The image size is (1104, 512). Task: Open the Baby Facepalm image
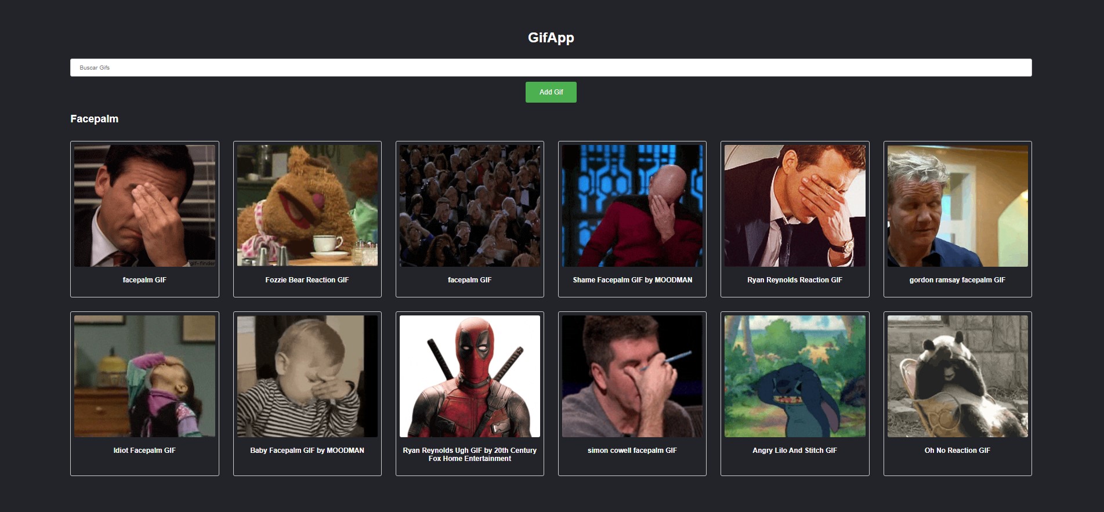coord(307,376)
